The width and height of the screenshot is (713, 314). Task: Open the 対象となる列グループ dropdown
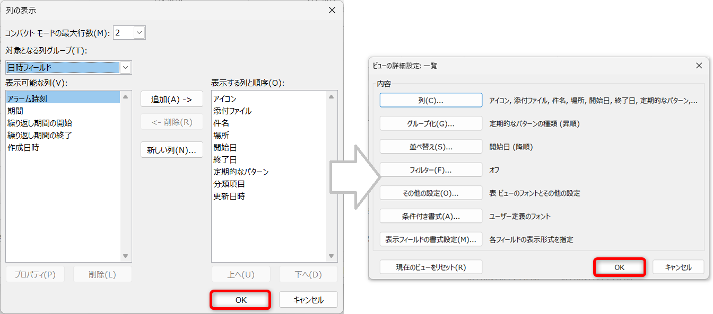(x=126, y=67)
